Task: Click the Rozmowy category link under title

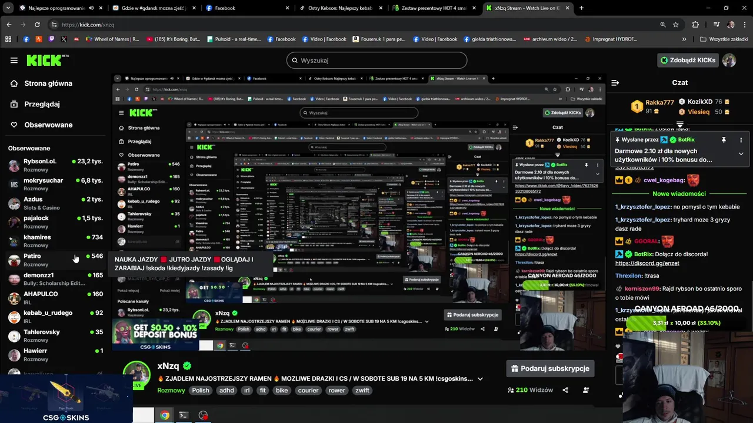Action: pyautogui.click(x=171, y=390)
